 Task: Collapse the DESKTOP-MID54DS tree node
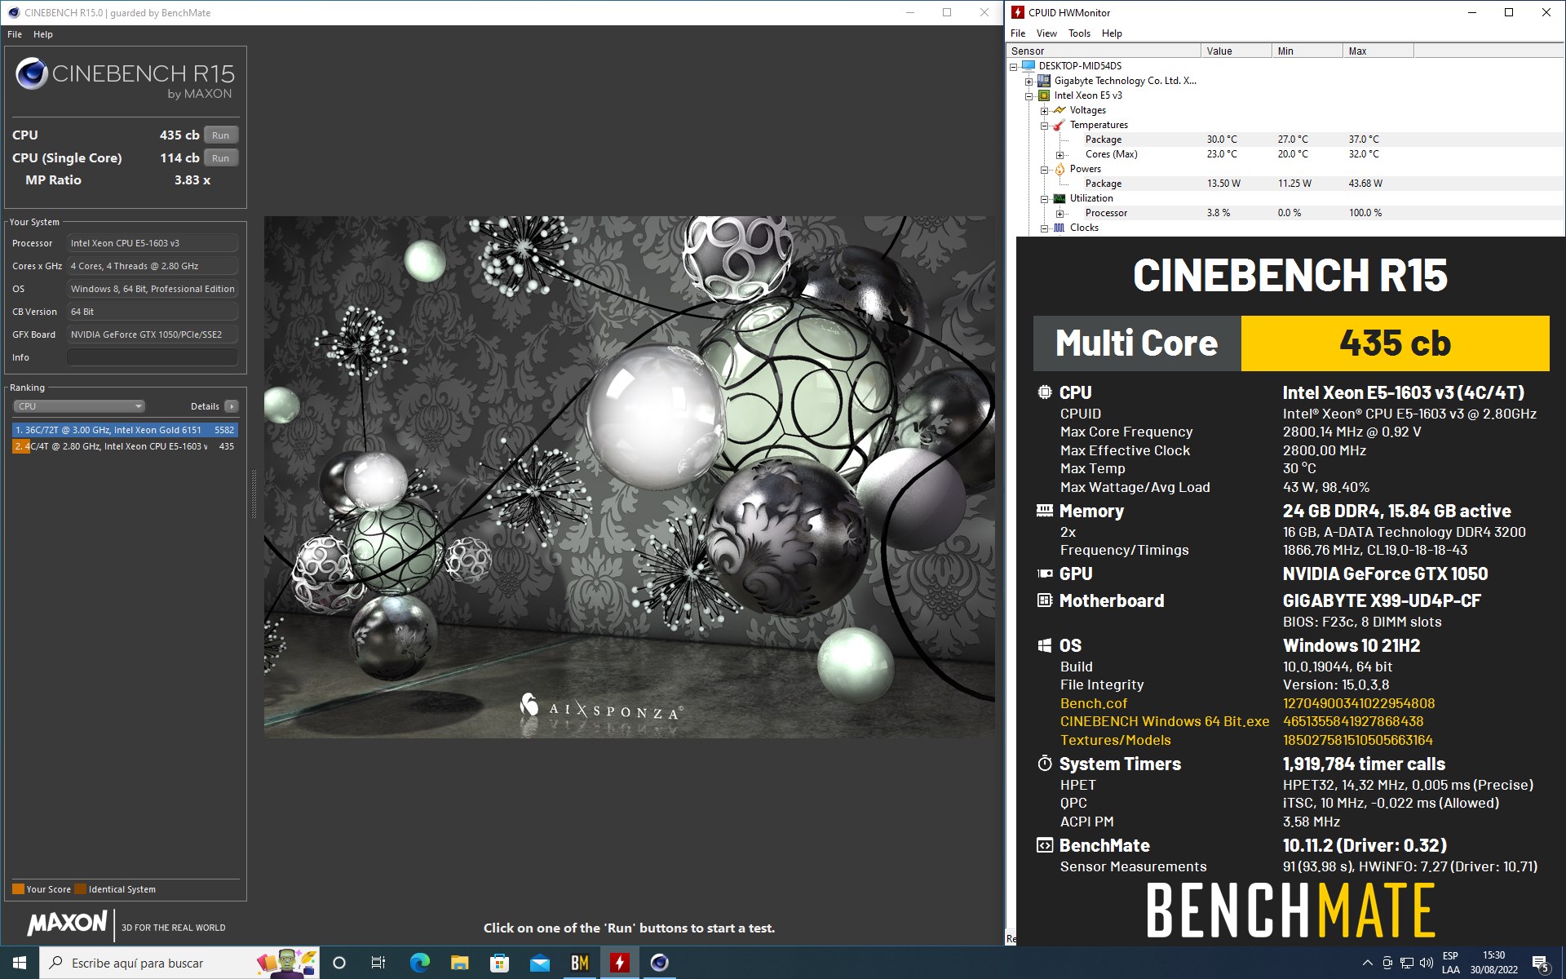pos(1014,66)
